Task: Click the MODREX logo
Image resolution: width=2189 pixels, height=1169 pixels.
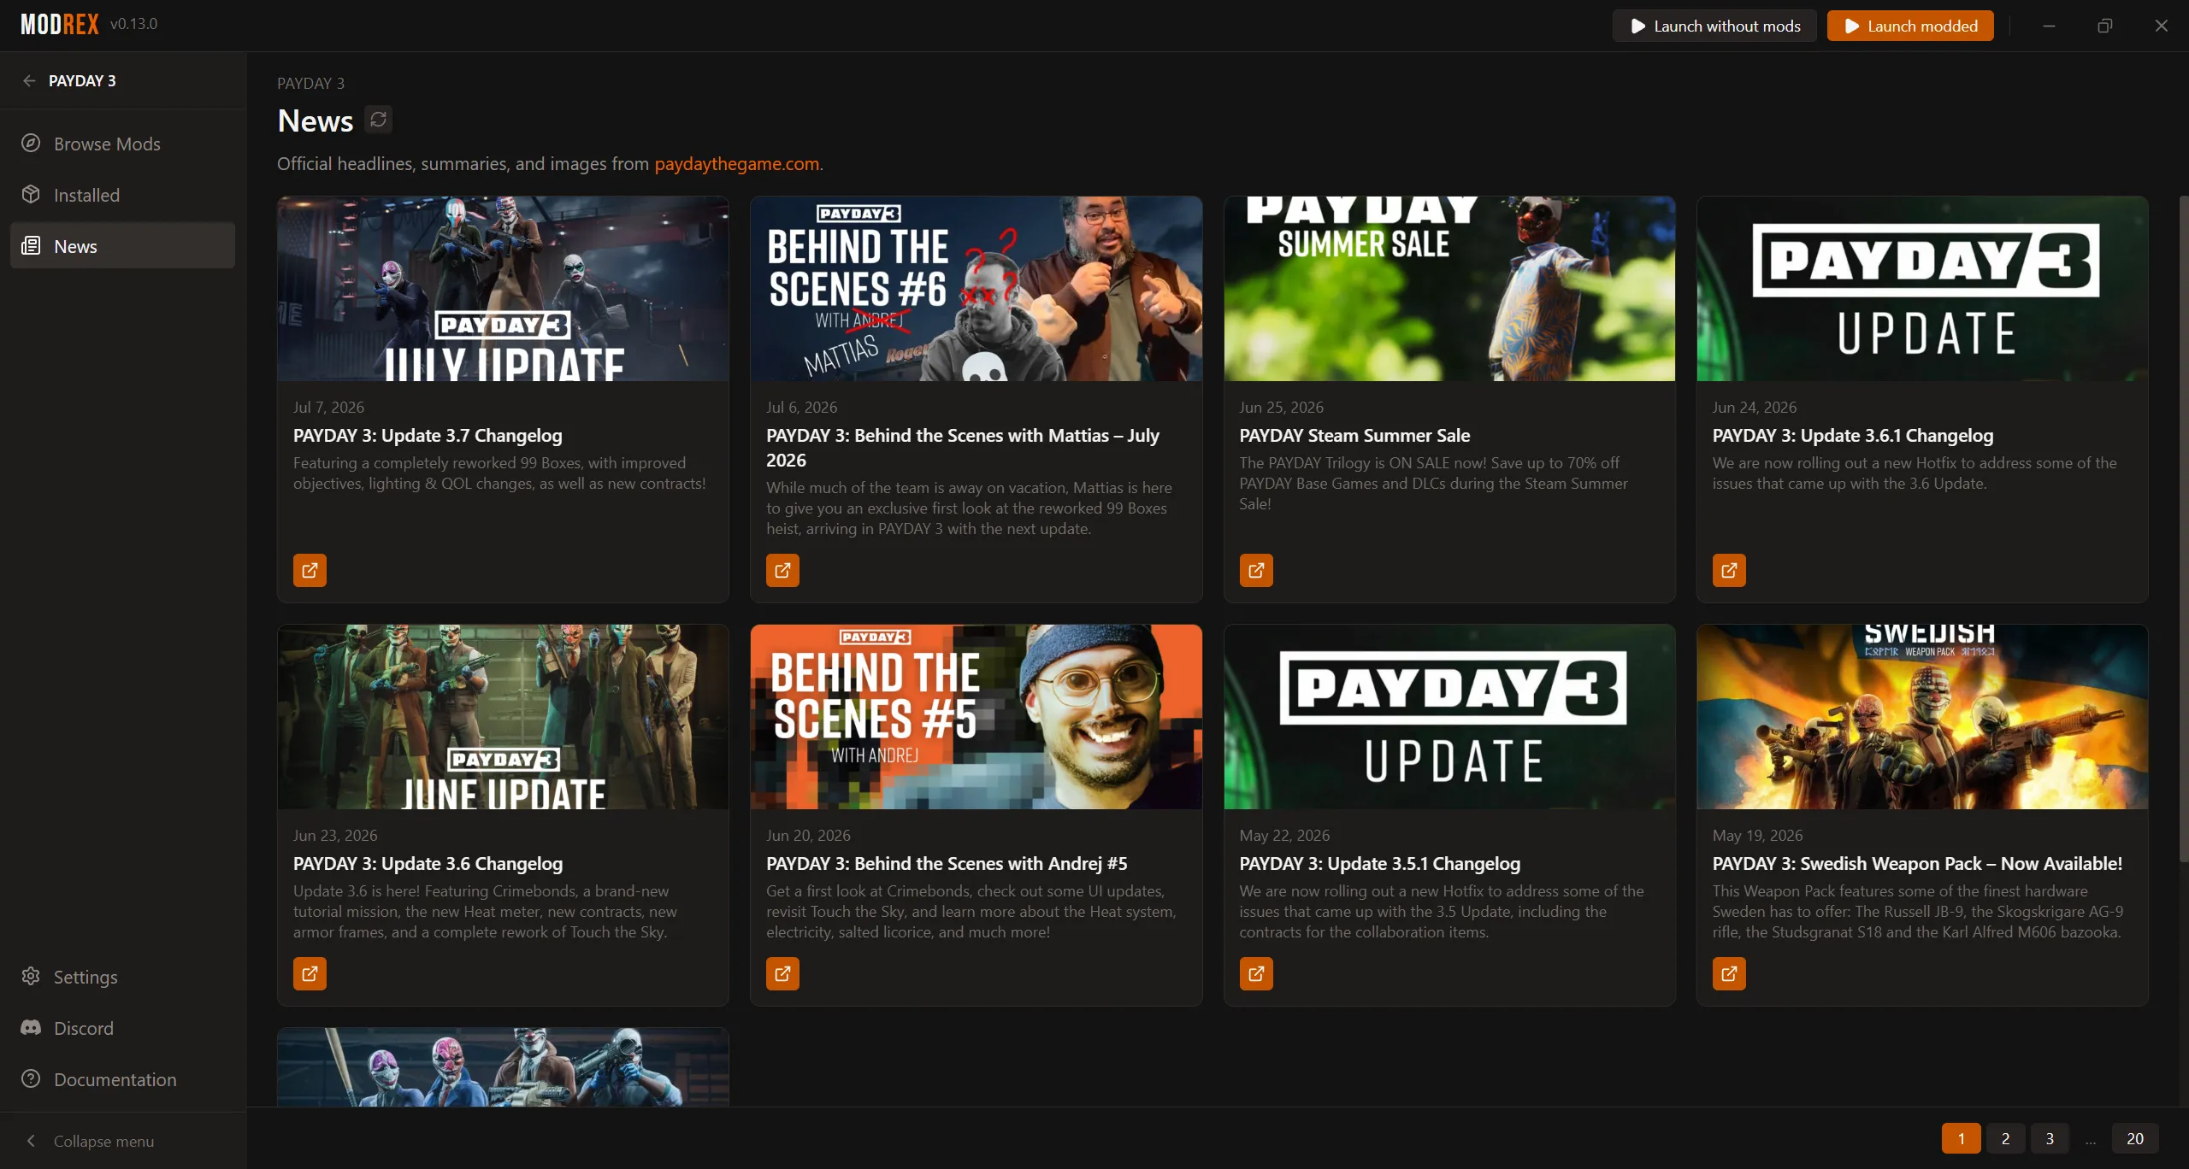Action: 60,25
